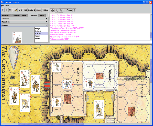Screen dimensions: 153x126
Task: Select the Sir Amalric mounted counter
Action: click(14, 96)
